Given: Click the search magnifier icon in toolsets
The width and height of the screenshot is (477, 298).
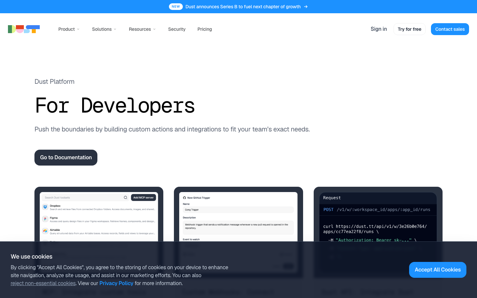Looking at the screenshot, I should (x=126, y=197).
